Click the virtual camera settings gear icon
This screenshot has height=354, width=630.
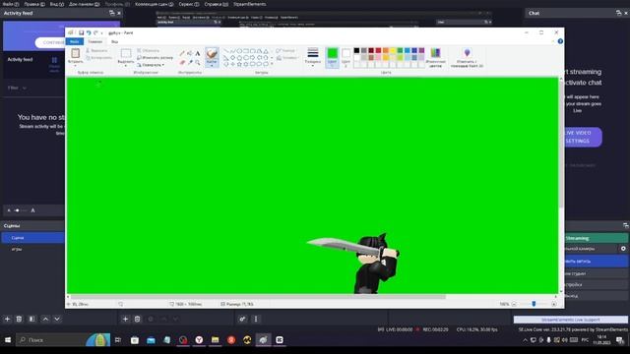623,249
